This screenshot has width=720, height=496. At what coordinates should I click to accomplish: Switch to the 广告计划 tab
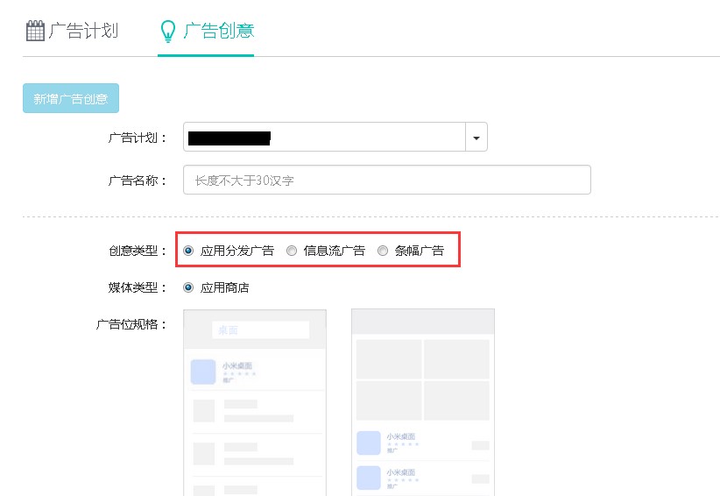coord(83,31)
